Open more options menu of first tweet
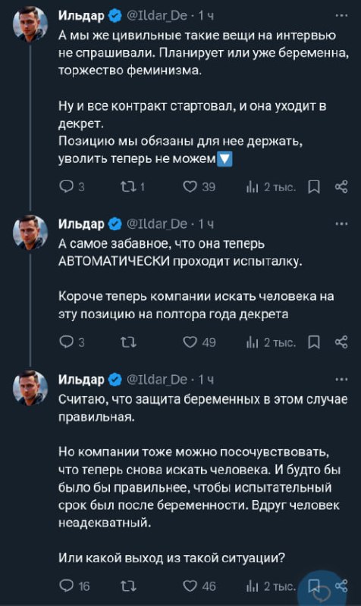The width and height of the screenshot is (361, 606). (341, 15)
